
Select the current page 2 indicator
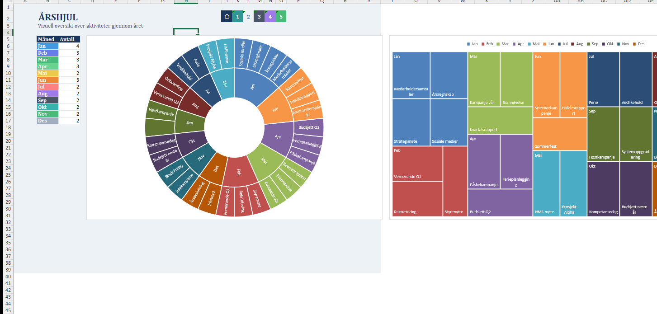248,17
